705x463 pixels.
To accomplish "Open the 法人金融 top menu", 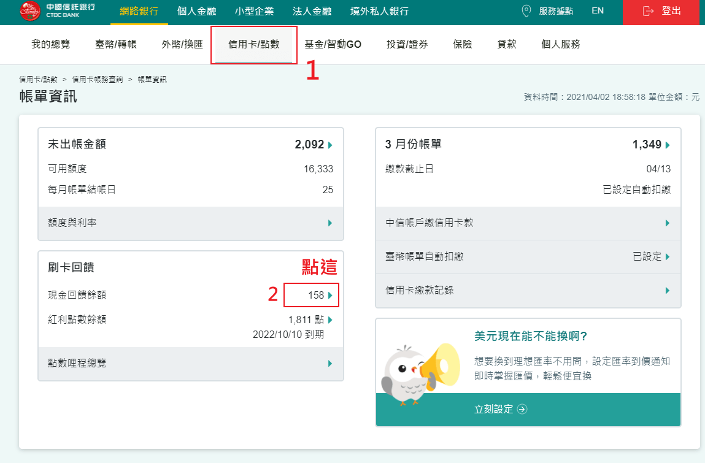I will pos(312,11).
